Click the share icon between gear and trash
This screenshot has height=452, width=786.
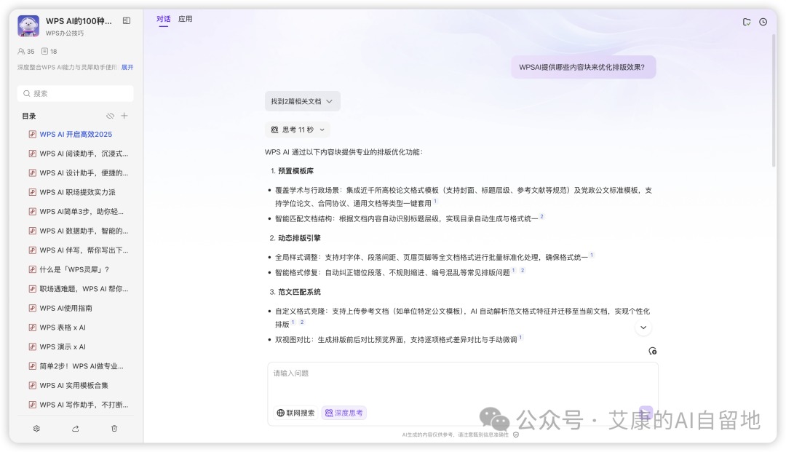75,429
